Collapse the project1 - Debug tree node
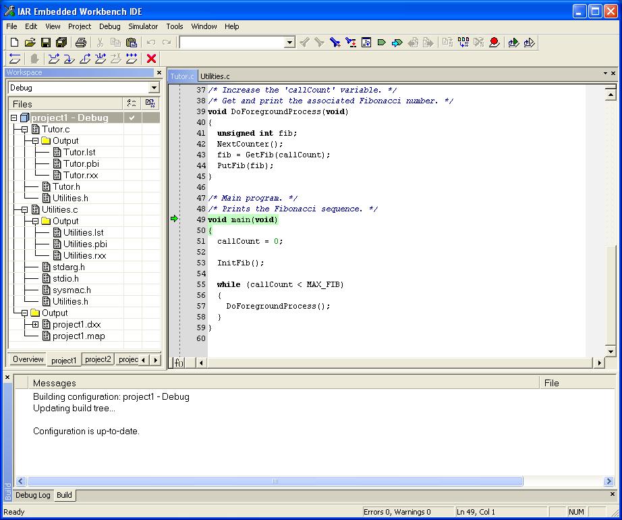622x520 pixels. click(14, 118)
